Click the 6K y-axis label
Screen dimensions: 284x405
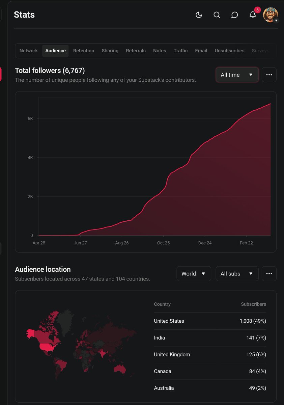[x=30, y=119]
